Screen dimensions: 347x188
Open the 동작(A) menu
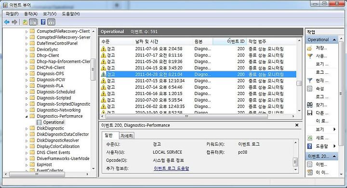click(x=30, y=13)
